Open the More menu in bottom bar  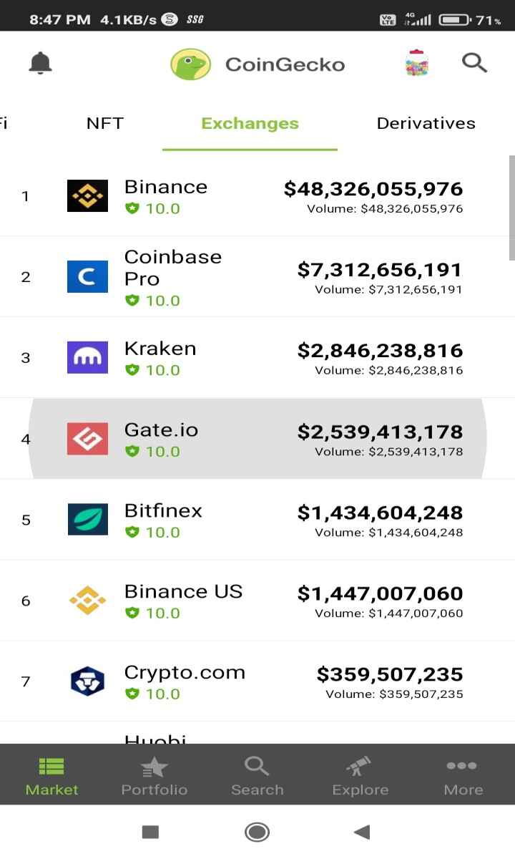[463, 777]
